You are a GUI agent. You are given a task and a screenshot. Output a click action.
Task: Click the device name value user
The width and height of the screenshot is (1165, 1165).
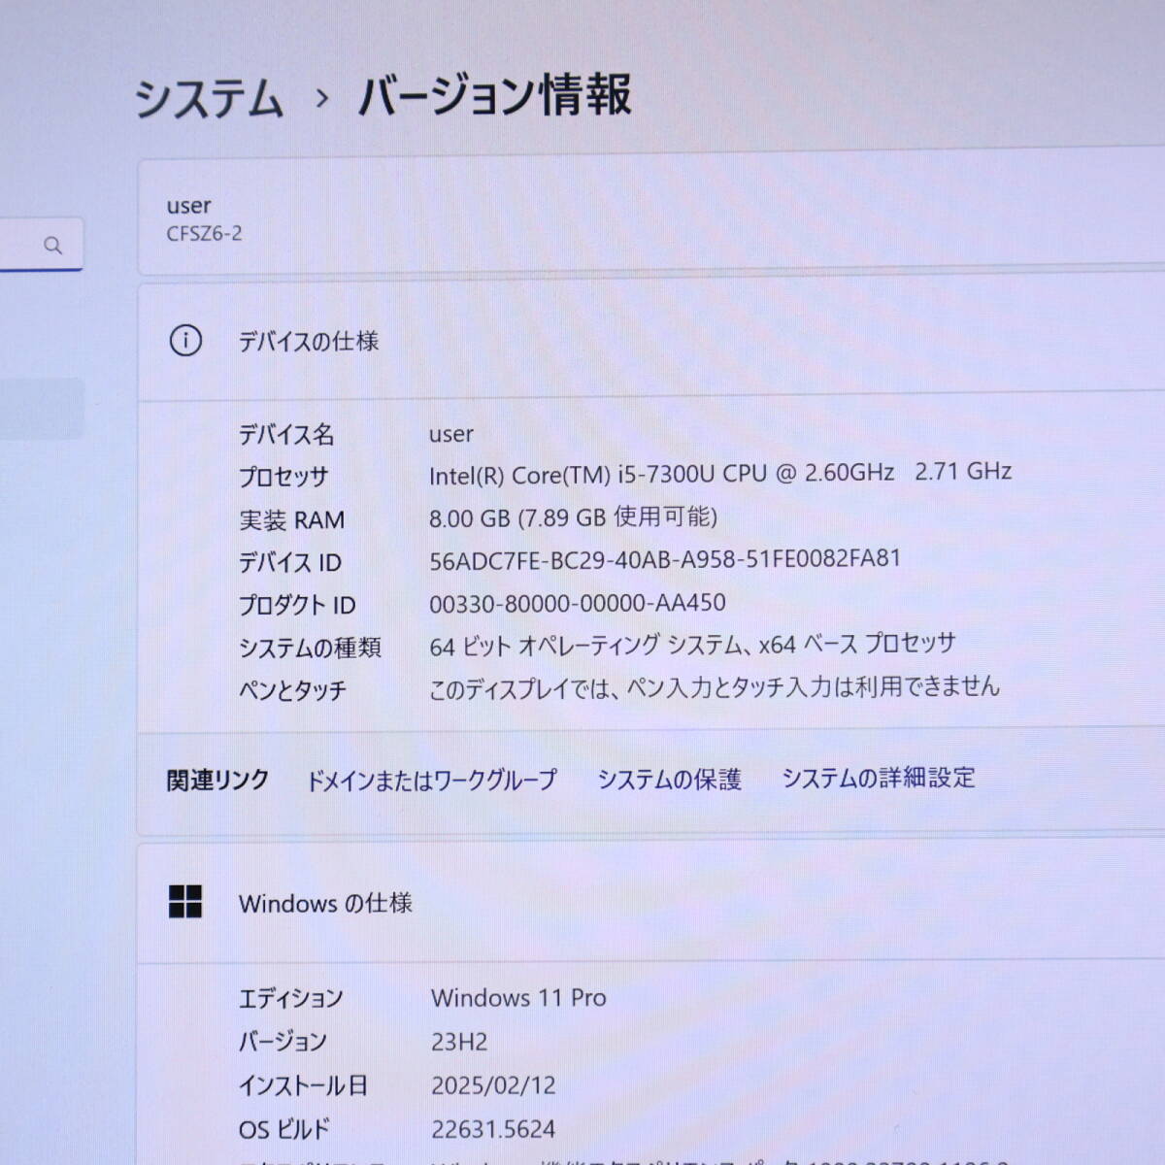point(451,434)
